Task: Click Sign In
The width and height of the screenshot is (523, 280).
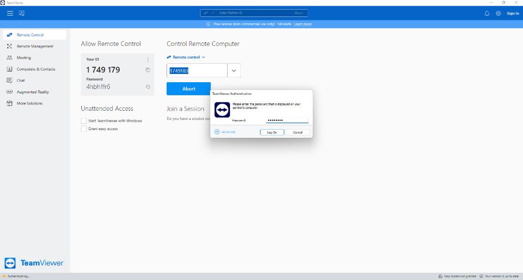Action: (513, 14)
